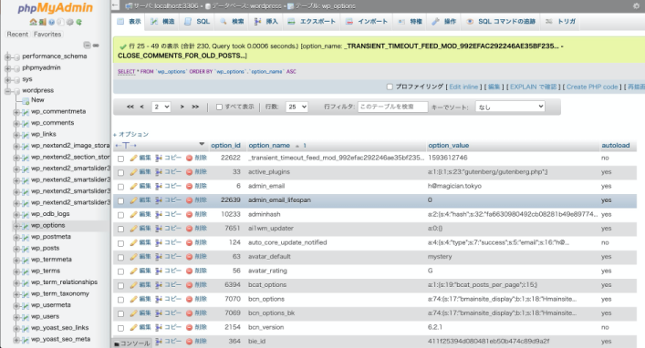Viewport: 645px width, 348px height.
Task: Go to phpMyAdmin home via house icon
Action: [x=34, y=22]
